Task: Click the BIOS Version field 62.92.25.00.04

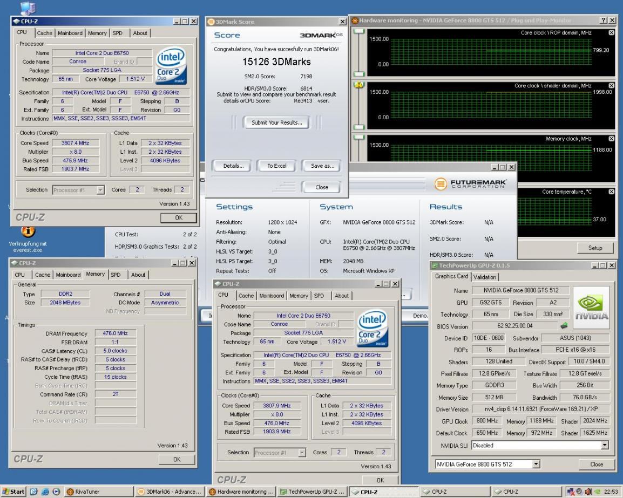Action: click(x=514, y=326)
